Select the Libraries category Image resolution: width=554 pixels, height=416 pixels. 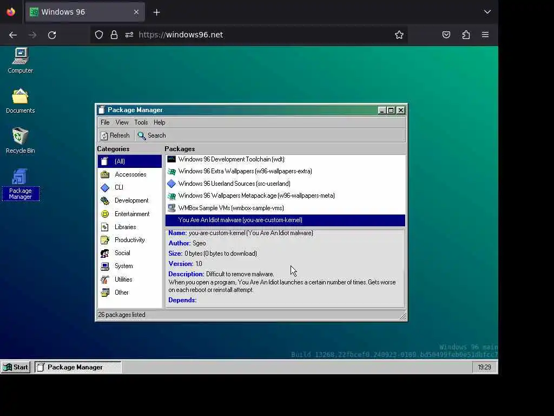click(x=130, y=227)
